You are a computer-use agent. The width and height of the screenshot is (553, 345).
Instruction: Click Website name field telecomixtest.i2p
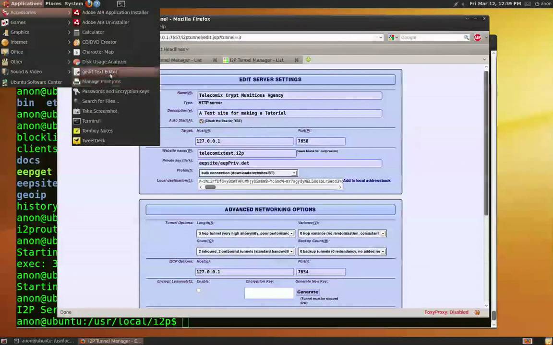pos(247,153)
